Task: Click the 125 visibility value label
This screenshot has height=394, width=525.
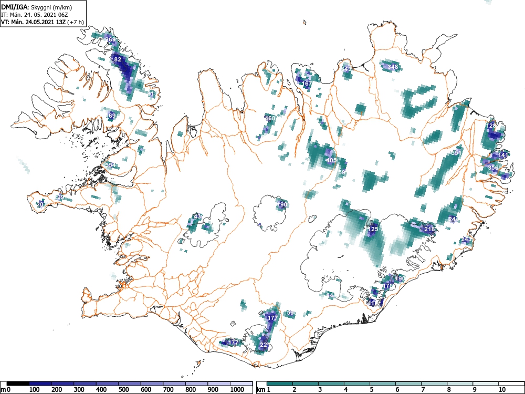Action: click(373, 229)
